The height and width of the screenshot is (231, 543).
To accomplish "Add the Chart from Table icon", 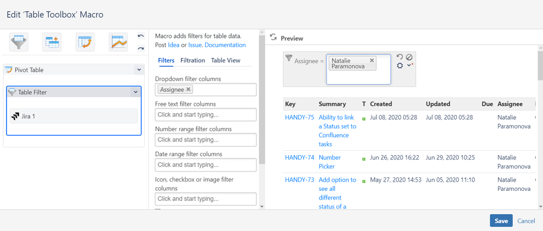I will click(119, 42).
